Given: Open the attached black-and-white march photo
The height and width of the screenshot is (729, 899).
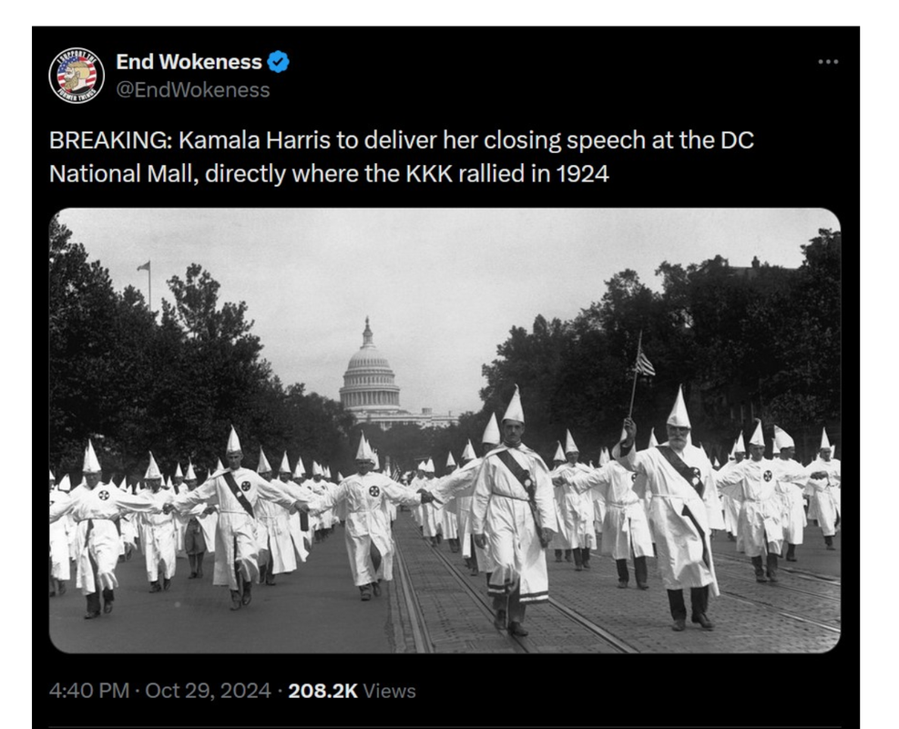Looking at the screenshot, I should click(x=444, y=430).
